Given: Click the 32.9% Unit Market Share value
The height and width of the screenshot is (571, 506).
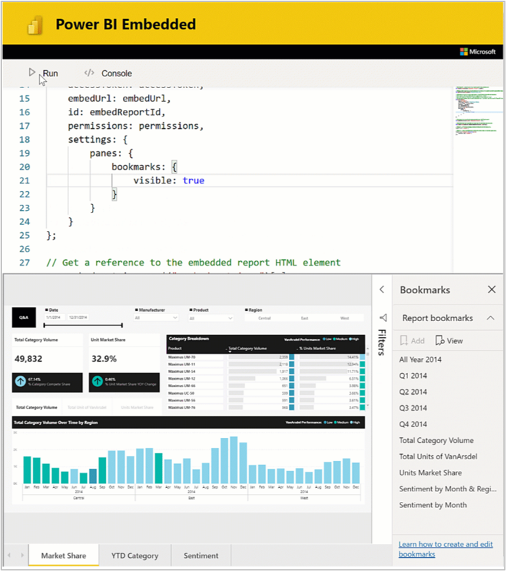Looking at the screenshot, I should [104, 359].
